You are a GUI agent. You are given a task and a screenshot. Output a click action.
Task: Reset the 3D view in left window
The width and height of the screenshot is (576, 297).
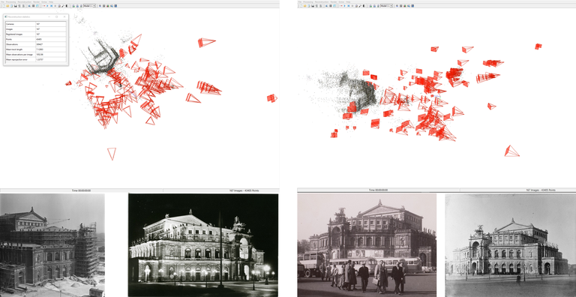pos(77,6)
